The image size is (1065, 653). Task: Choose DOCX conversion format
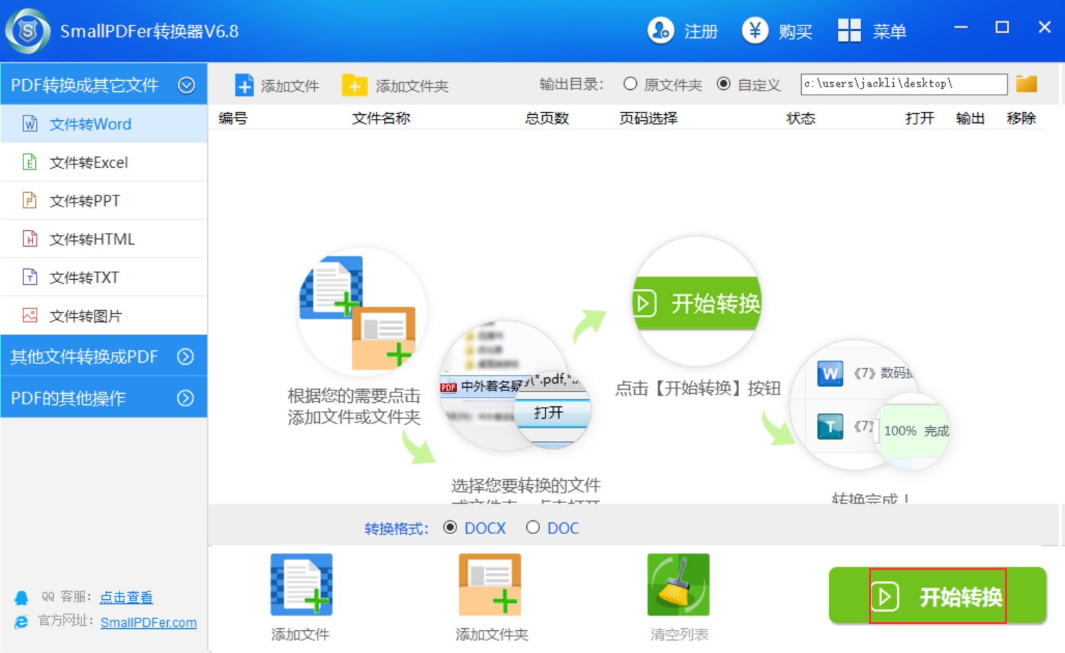tap(450, 527)
